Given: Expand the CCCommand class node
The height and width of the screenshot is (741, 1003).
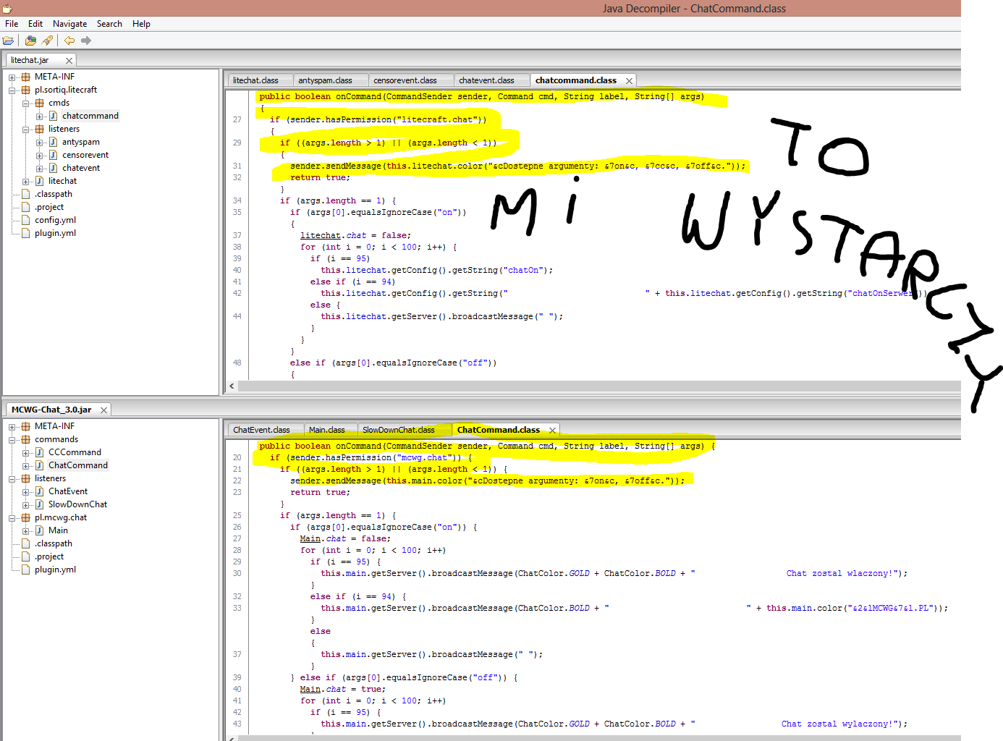Looking at the screenshot, I should pos(26,453).
